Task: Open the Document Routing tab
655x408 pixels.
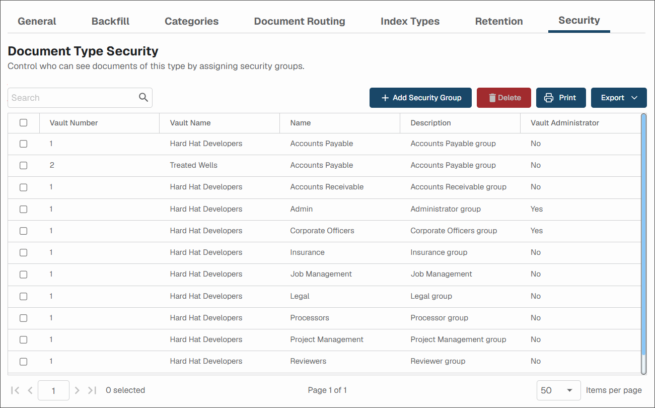Action: coord(300,21)
